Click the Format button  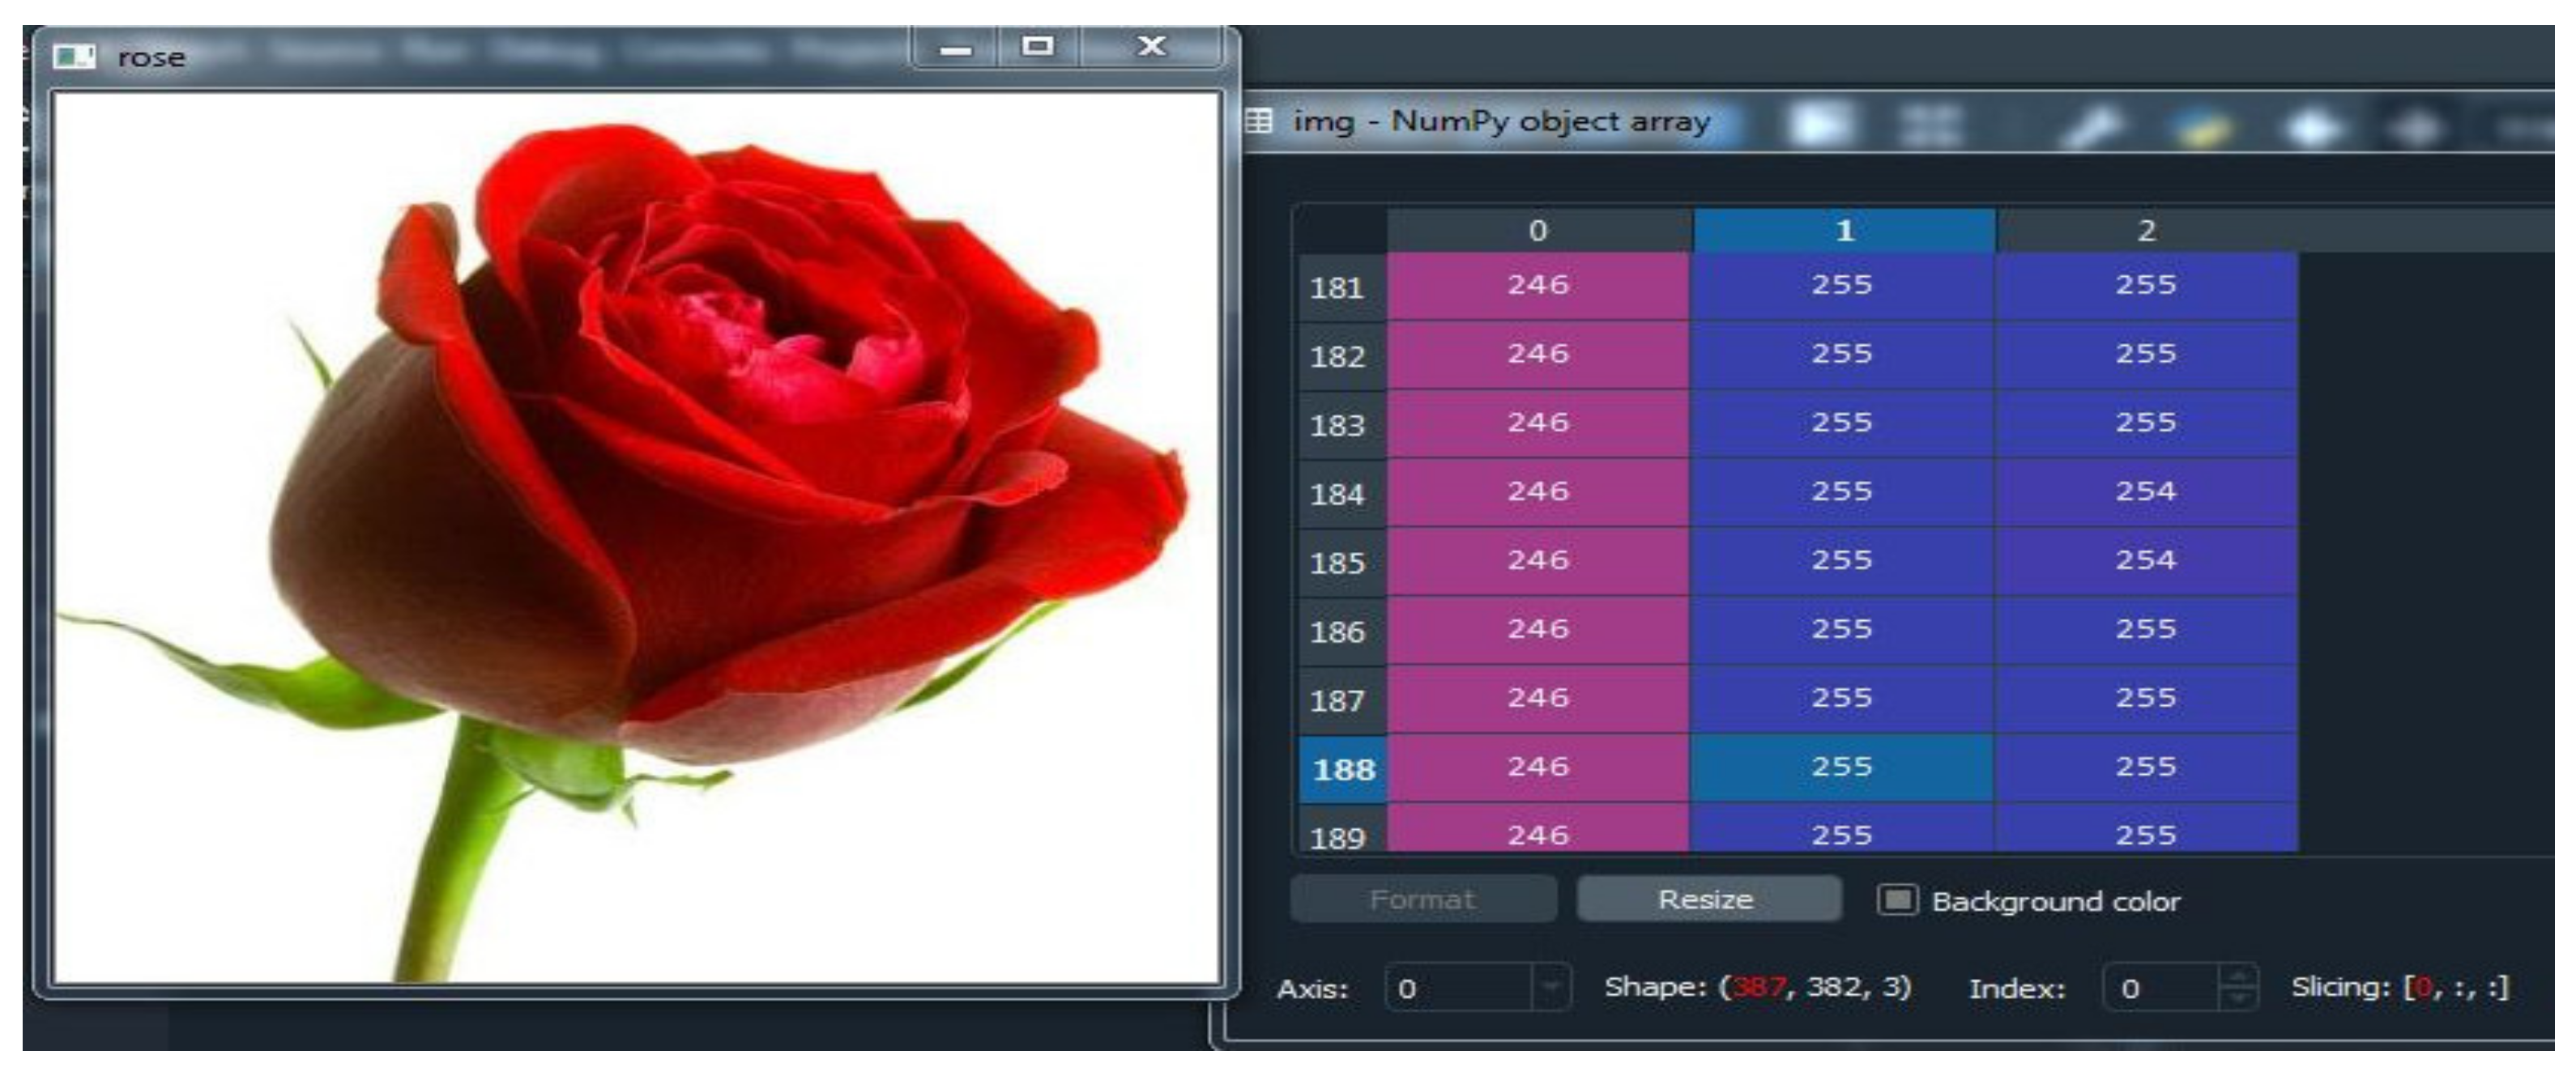pos(1422,900)
